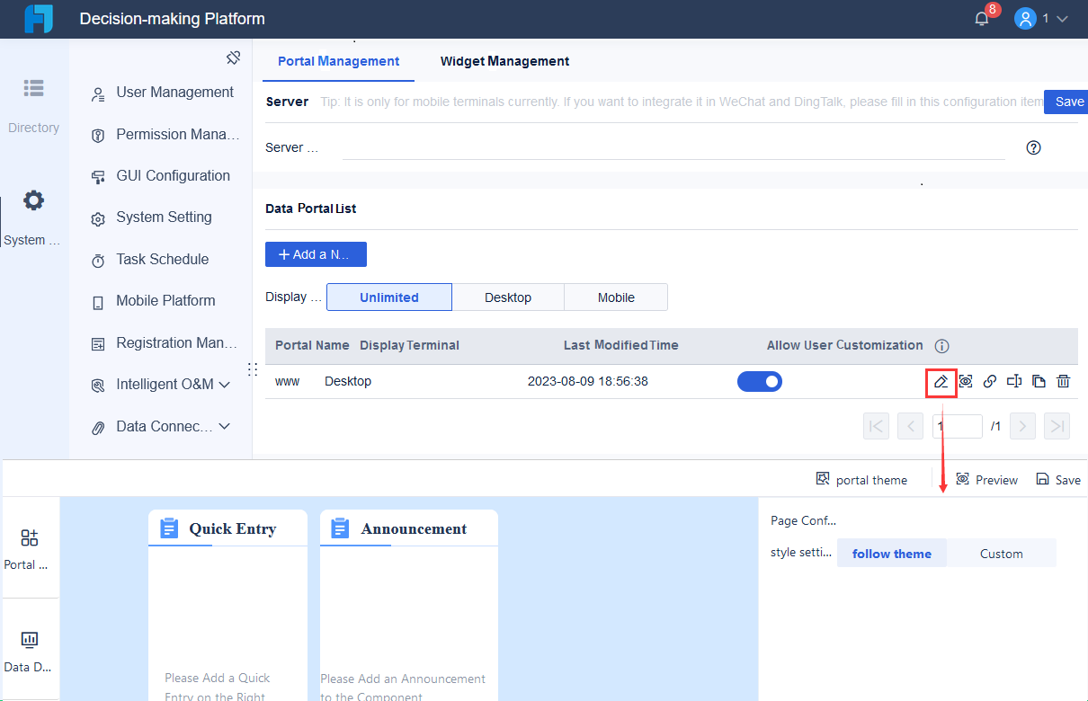Rename the www portal with rename icon
Viewport: 1088px width, 701px height.
click(1013, 381)
